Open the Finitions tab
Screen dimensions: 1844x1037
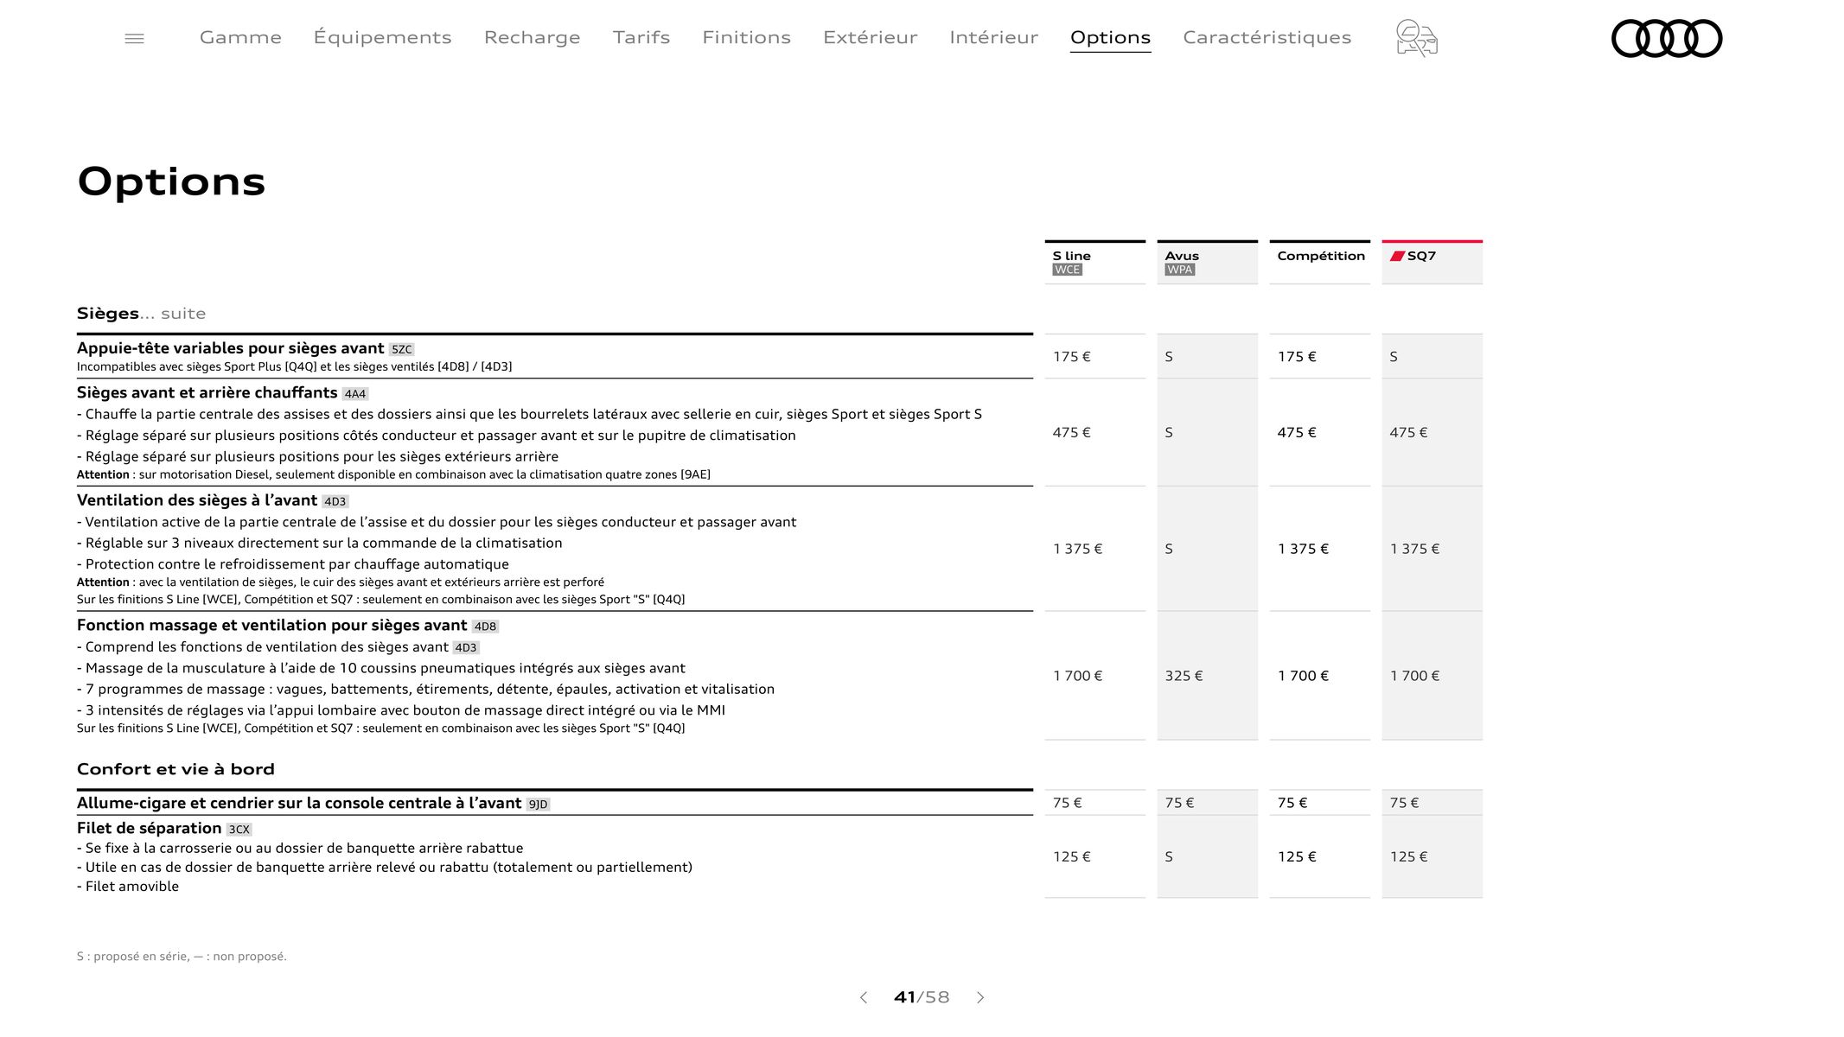[746, 37]
